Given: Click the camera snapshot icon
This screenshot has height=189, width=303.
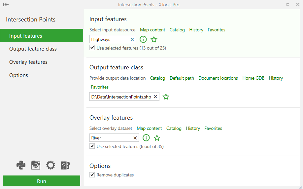Looking at the screenshot, I should [36, 165].
